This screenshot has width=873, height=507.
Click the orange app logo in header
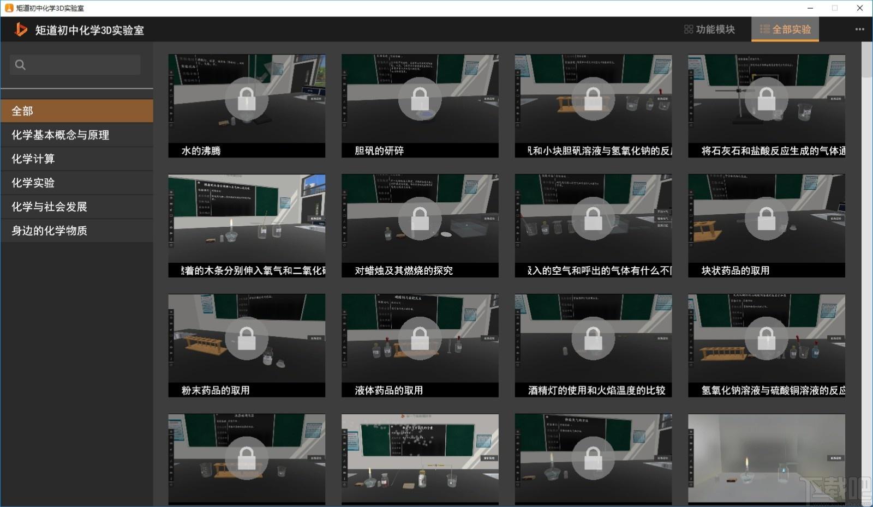click(x=21, y=29)
